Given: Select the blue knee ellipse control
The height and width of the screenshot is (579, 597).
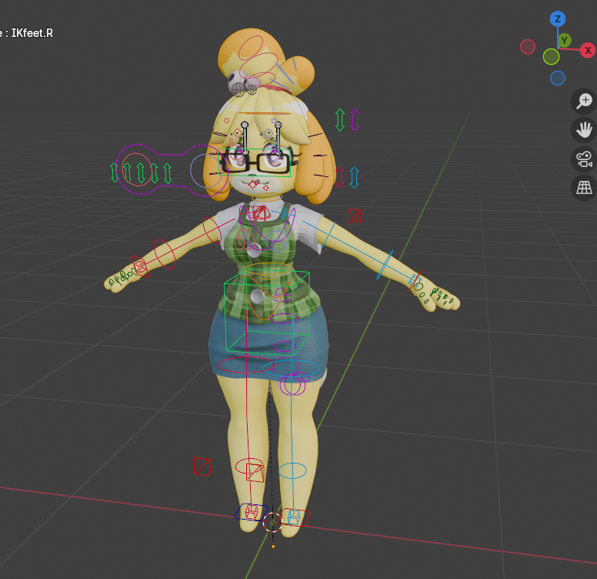Looking at the screenshot, I should pos(292,470).
